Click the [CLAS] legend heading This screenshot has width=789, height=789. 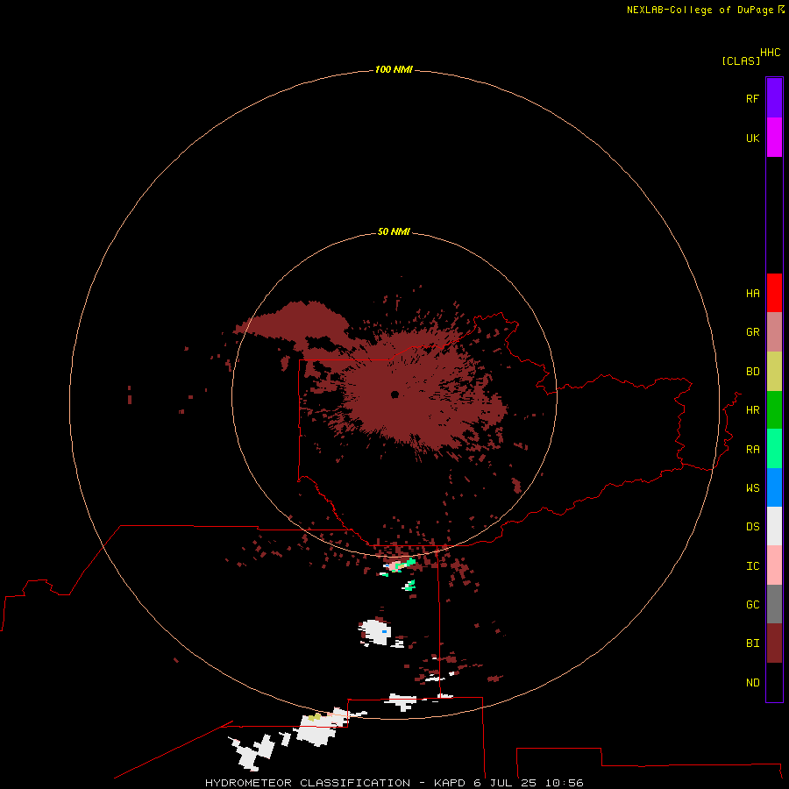pyautogui.click(x=741, y=60)
